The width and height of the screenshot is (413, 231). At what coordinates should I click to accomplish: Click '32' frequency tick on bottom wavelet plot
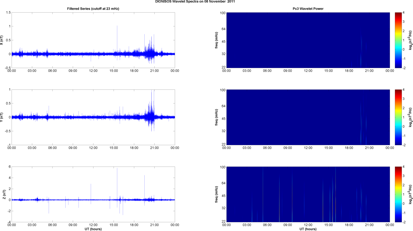coord(224,208)
